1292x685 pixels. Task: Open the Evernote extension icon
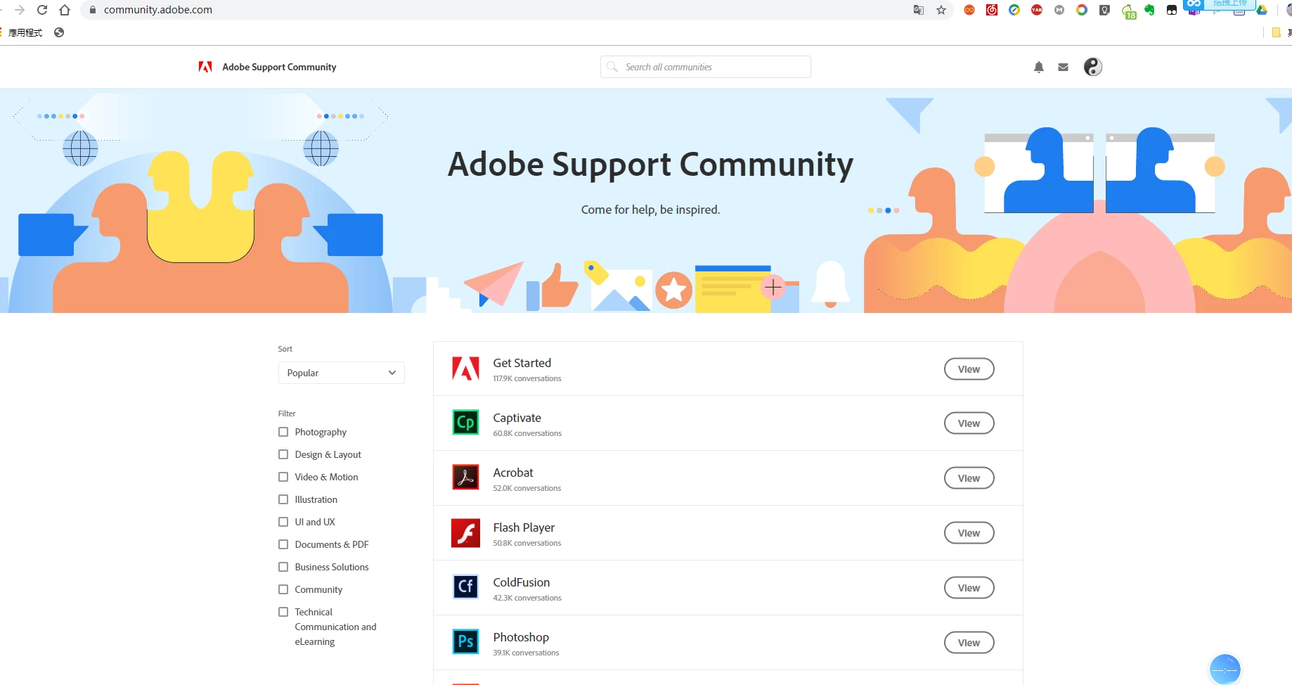tap(1149, 10)
